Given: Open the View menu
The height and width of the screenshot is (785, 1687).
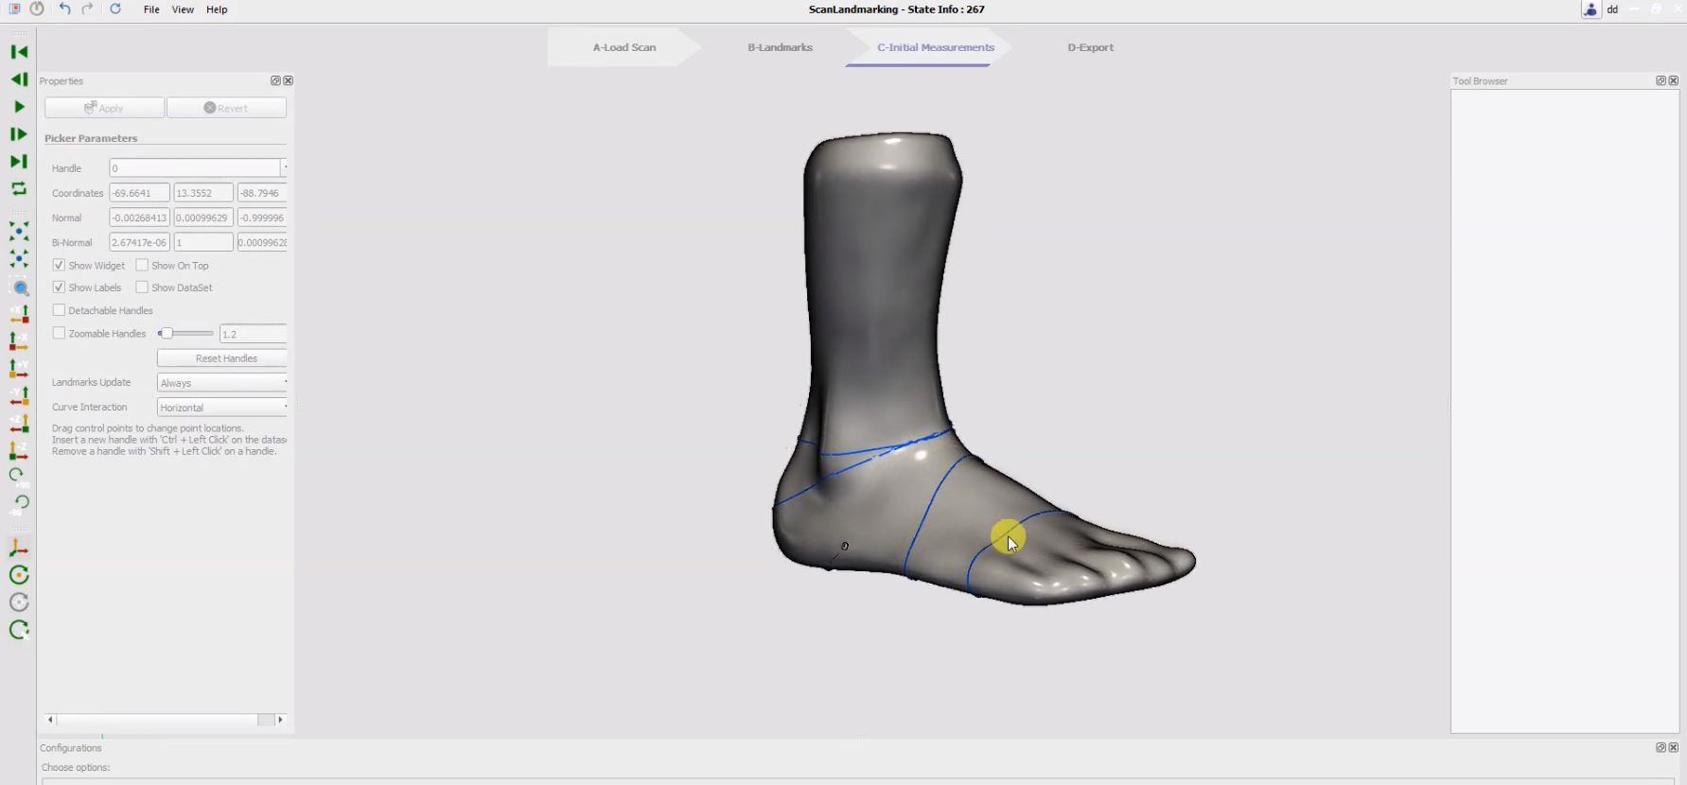Looking at the screenshot, I should pyautogui.click(x=183, y=9).
